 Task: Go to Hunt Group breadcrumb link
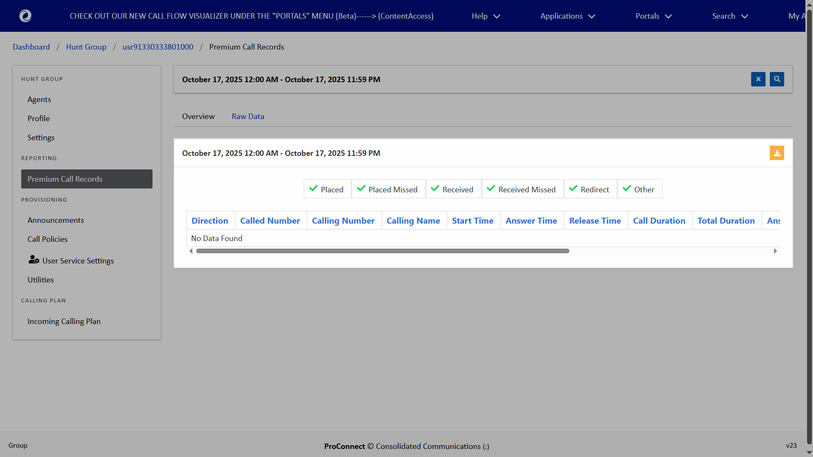86,47
